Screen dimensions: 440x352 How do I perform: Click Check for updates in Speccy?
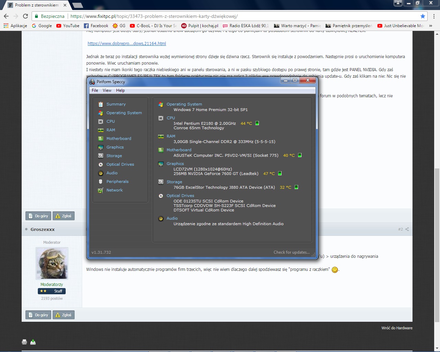pyautogui.click(x=291, y=252)
